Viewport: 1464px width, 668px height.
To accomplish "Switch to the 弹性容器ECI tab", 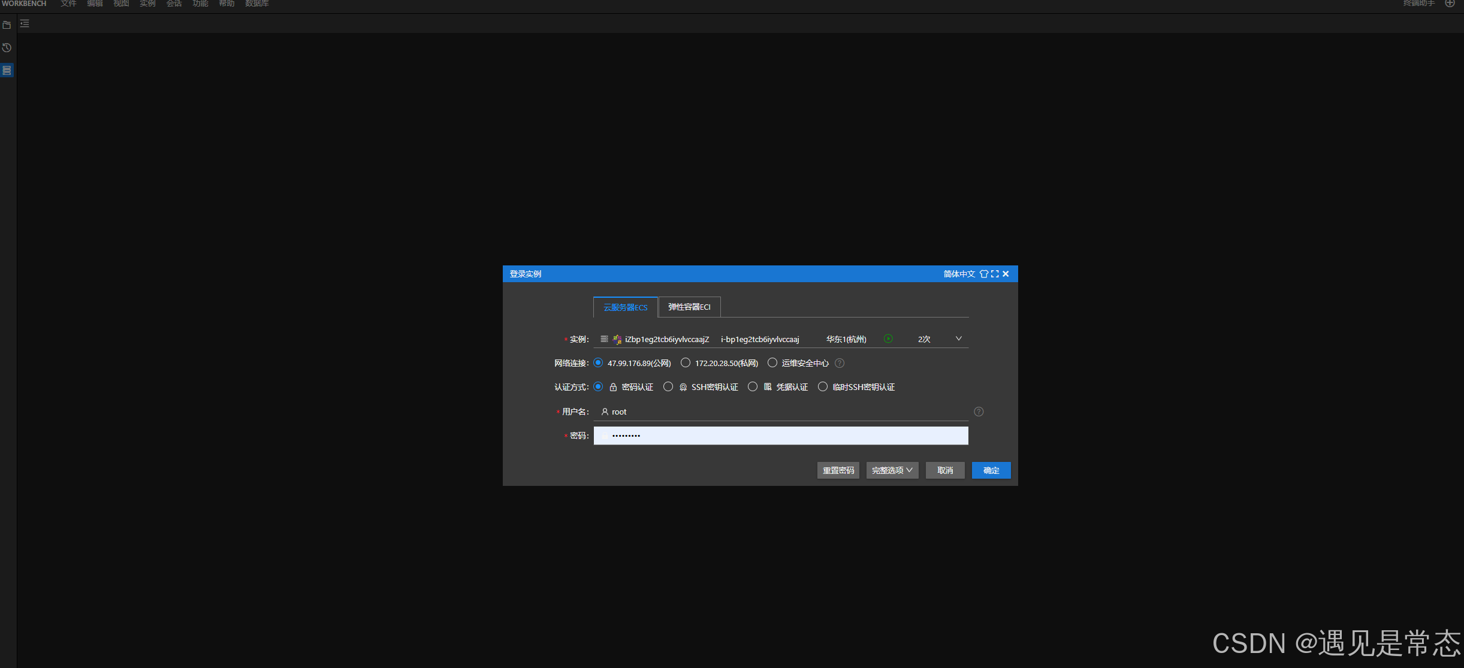I will tap(689, 307).
